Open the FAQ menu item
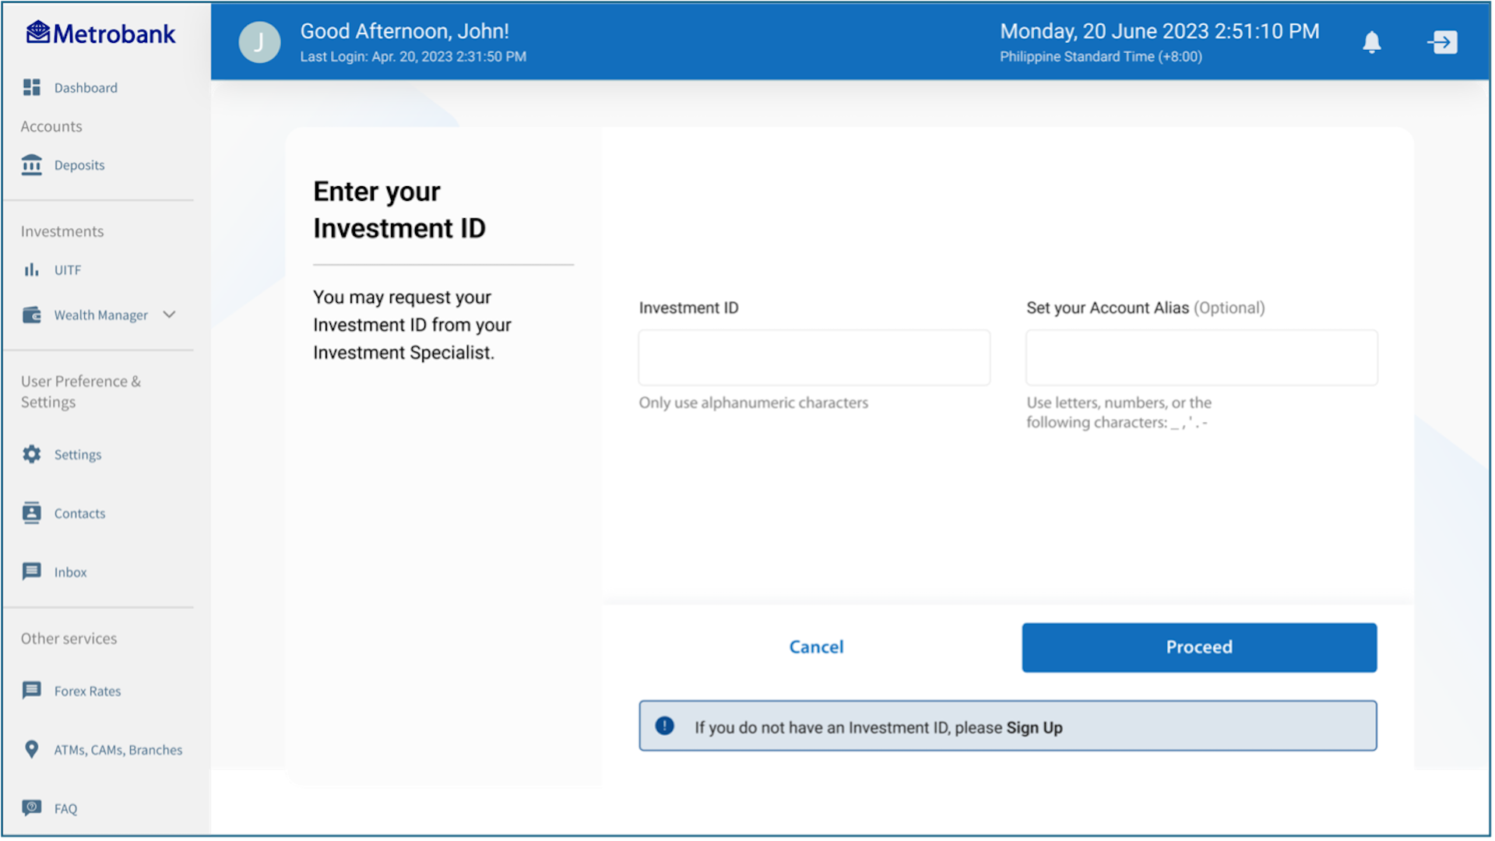Screen dimensions: 1495x841 coord(65,808)
